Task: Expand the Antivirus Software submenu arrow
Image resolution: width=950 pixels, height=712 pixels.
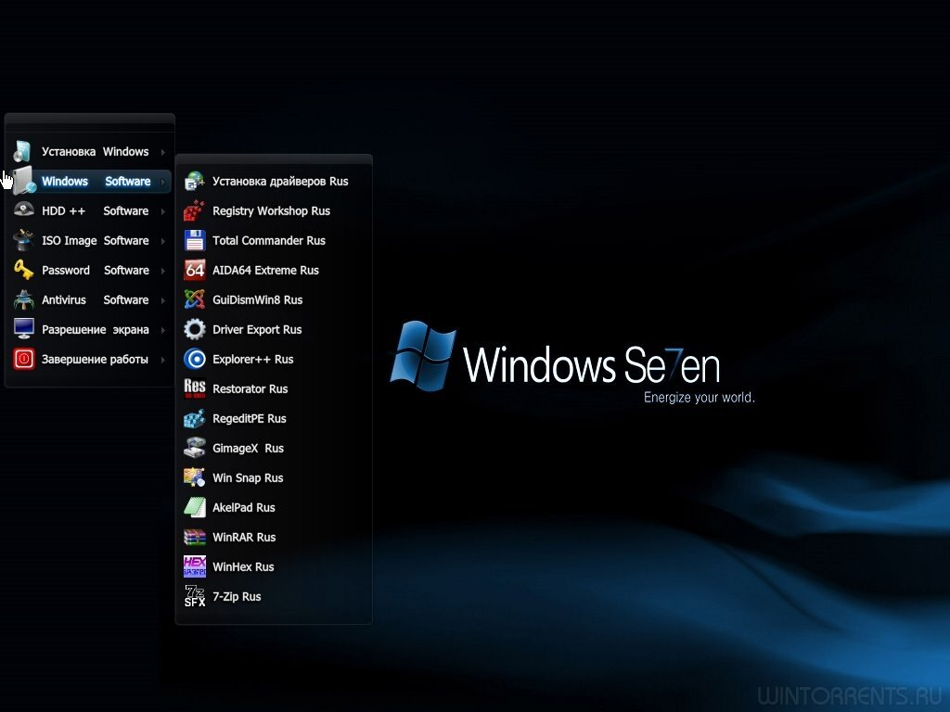Action: click(x=163, y=300)
